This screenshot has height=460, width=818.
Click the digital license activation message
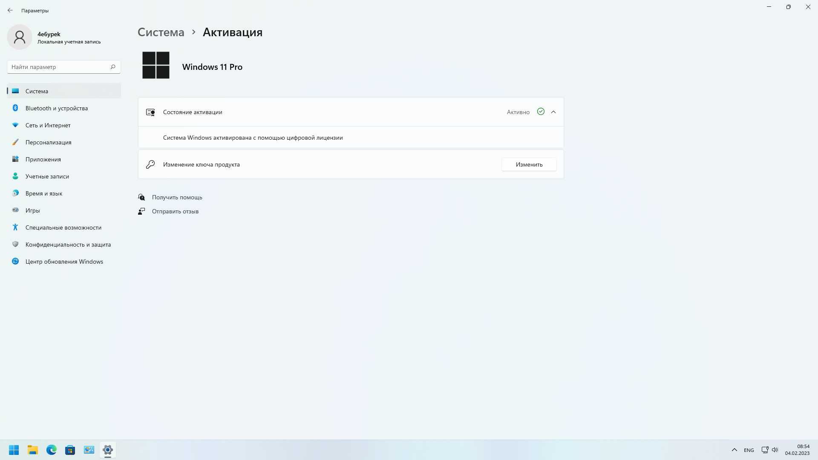253,138
